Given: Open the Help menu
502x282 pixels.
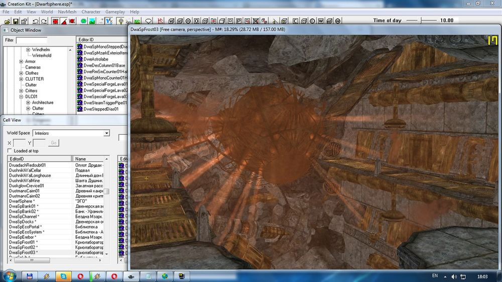Looking at the screenshot, I should point(135,12).
